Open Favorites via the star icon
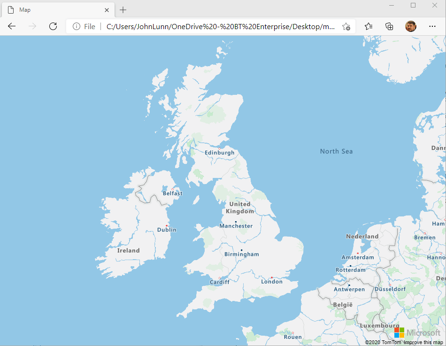Screen dimensions: 446x346 [368, 27]
